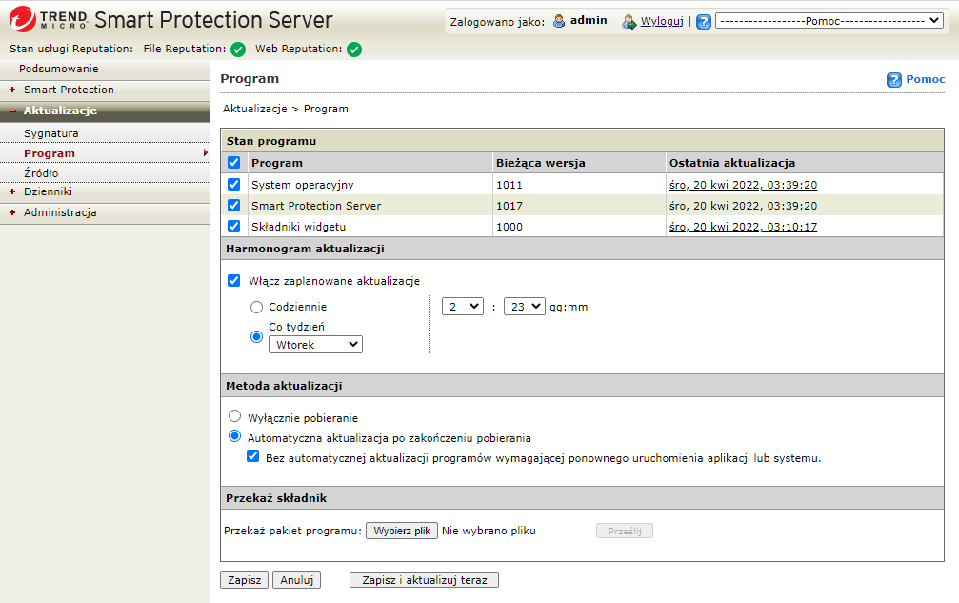Click the Wybierz plik file button
Image resolution: width=959 pixels, height=603 pixels.
click(x=402, y=531)
